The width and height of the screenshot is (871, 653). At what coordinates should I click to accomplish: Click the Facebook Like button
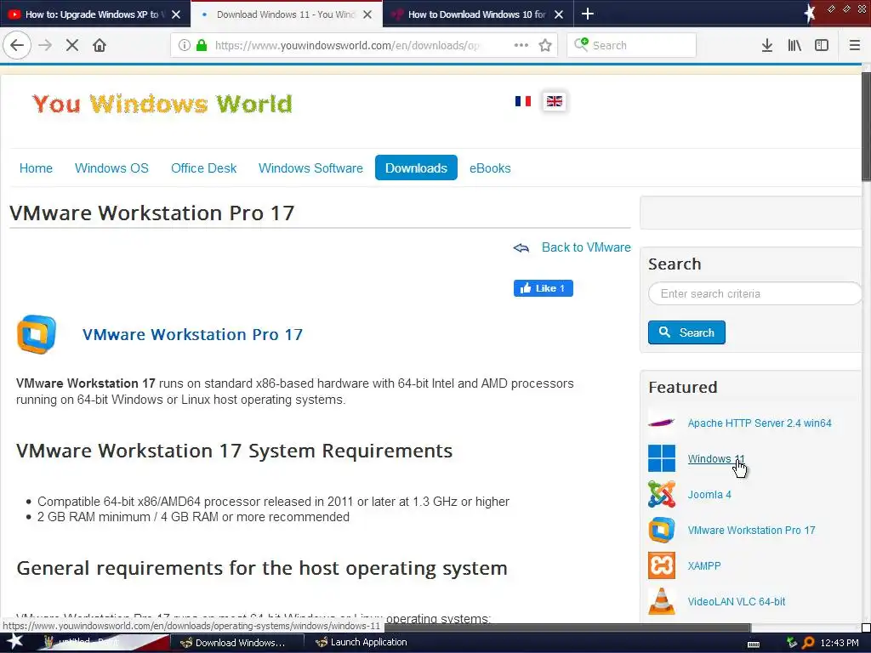(544, 288)
